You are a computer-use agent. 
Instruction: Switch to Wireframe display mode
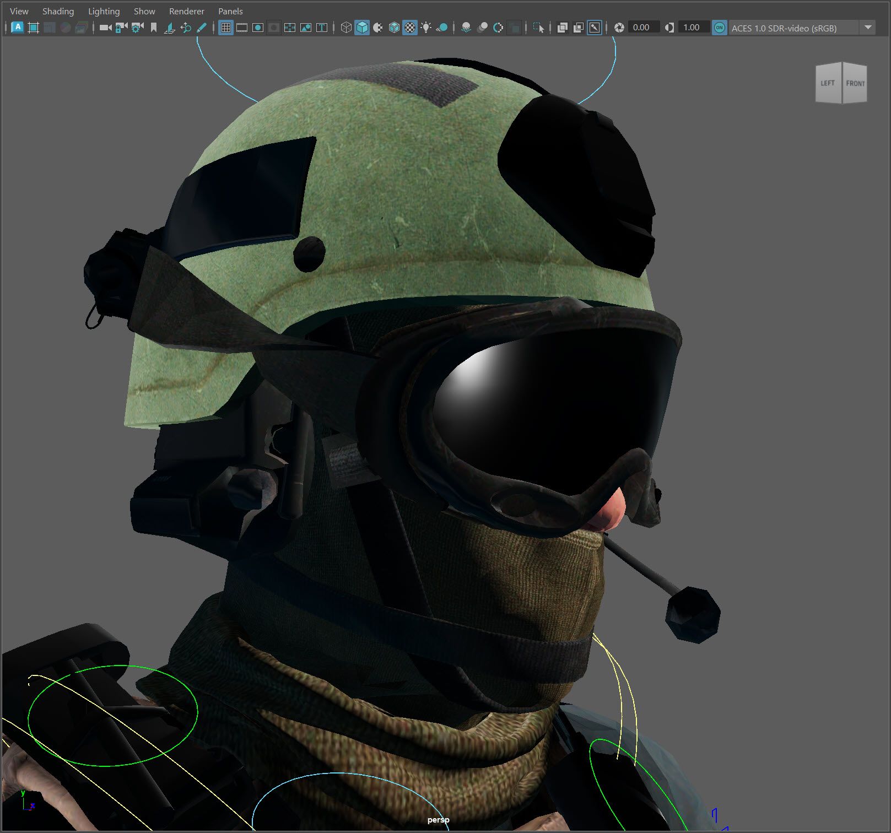click(x=346, y=27)
